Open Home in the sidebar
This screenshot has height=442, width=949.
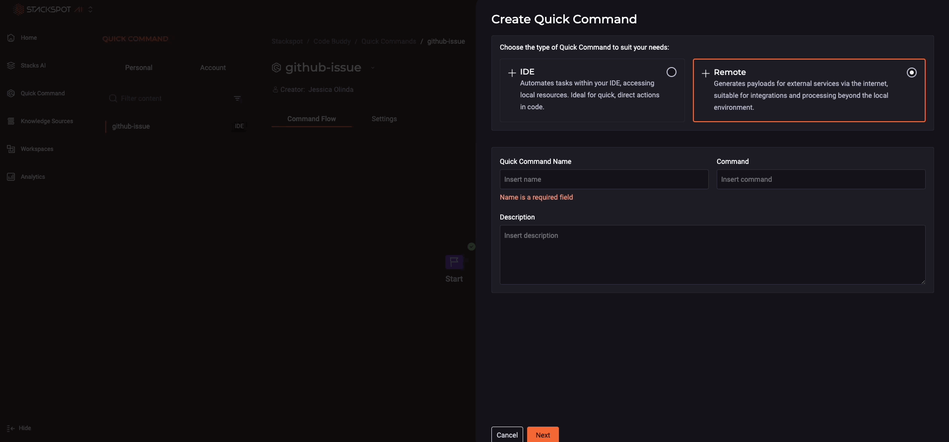click(x=29, y=38)
